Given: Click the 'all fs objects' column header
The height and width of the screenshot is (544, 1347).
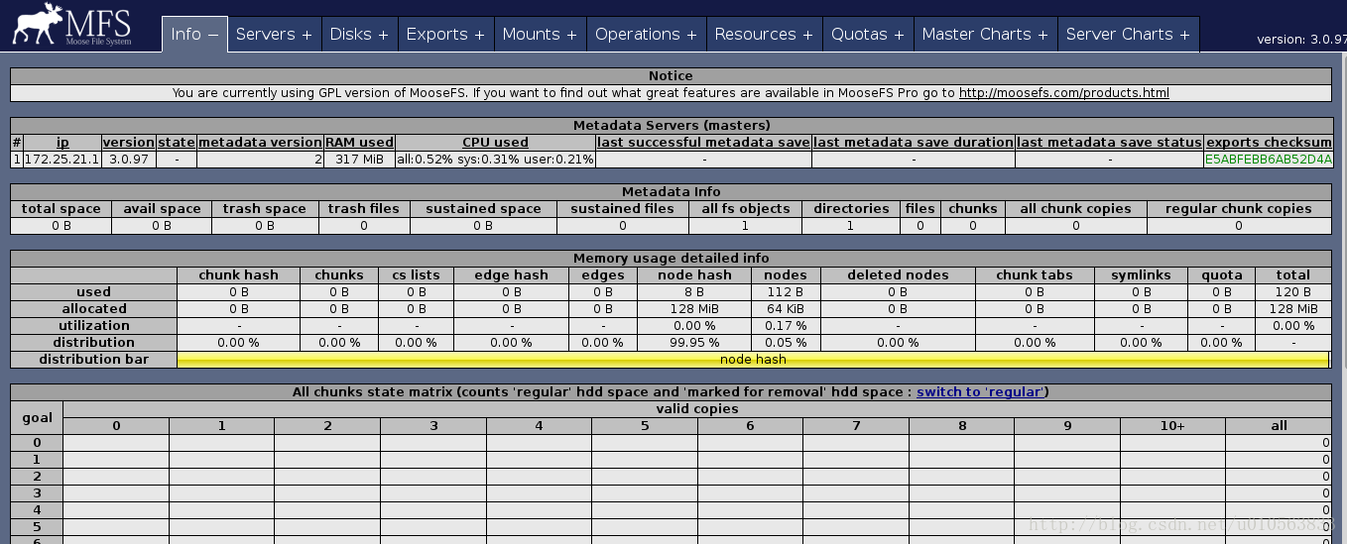Looking at the screenshot, I should coord(746,209).
